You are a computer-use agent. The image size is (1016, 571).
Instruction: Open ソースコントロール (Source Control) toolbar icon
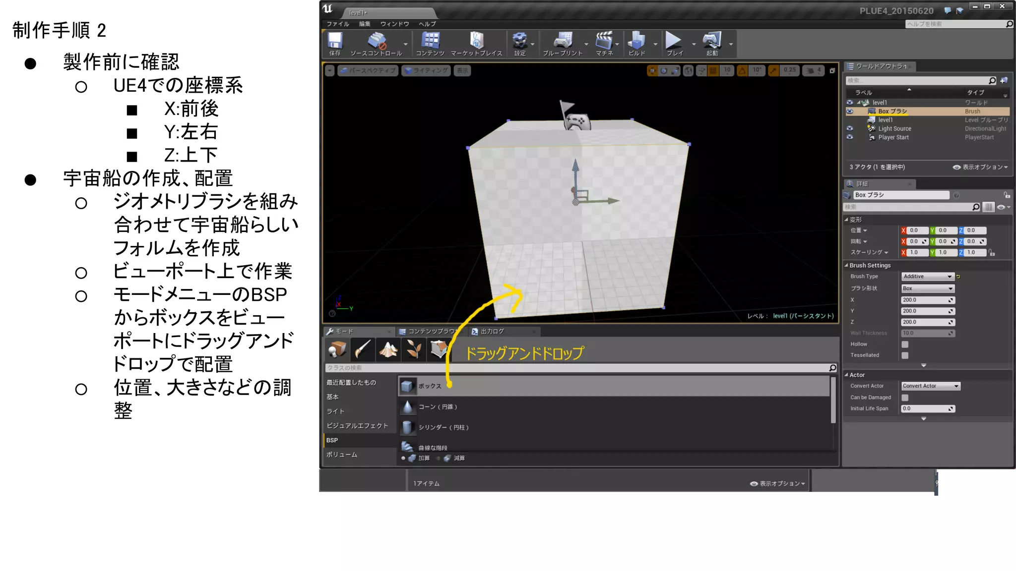coord(376,44)
